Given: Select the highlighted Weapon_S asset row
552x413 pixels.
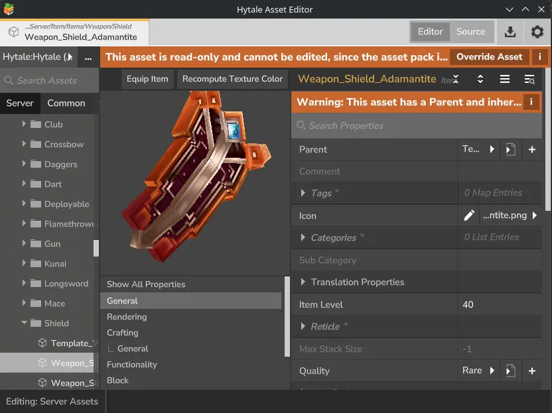Looking at the screenshot, I should click(x=47, y=363).
